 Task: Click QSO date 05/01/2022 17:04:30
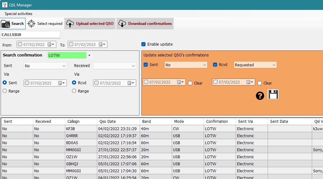[118, 171]
